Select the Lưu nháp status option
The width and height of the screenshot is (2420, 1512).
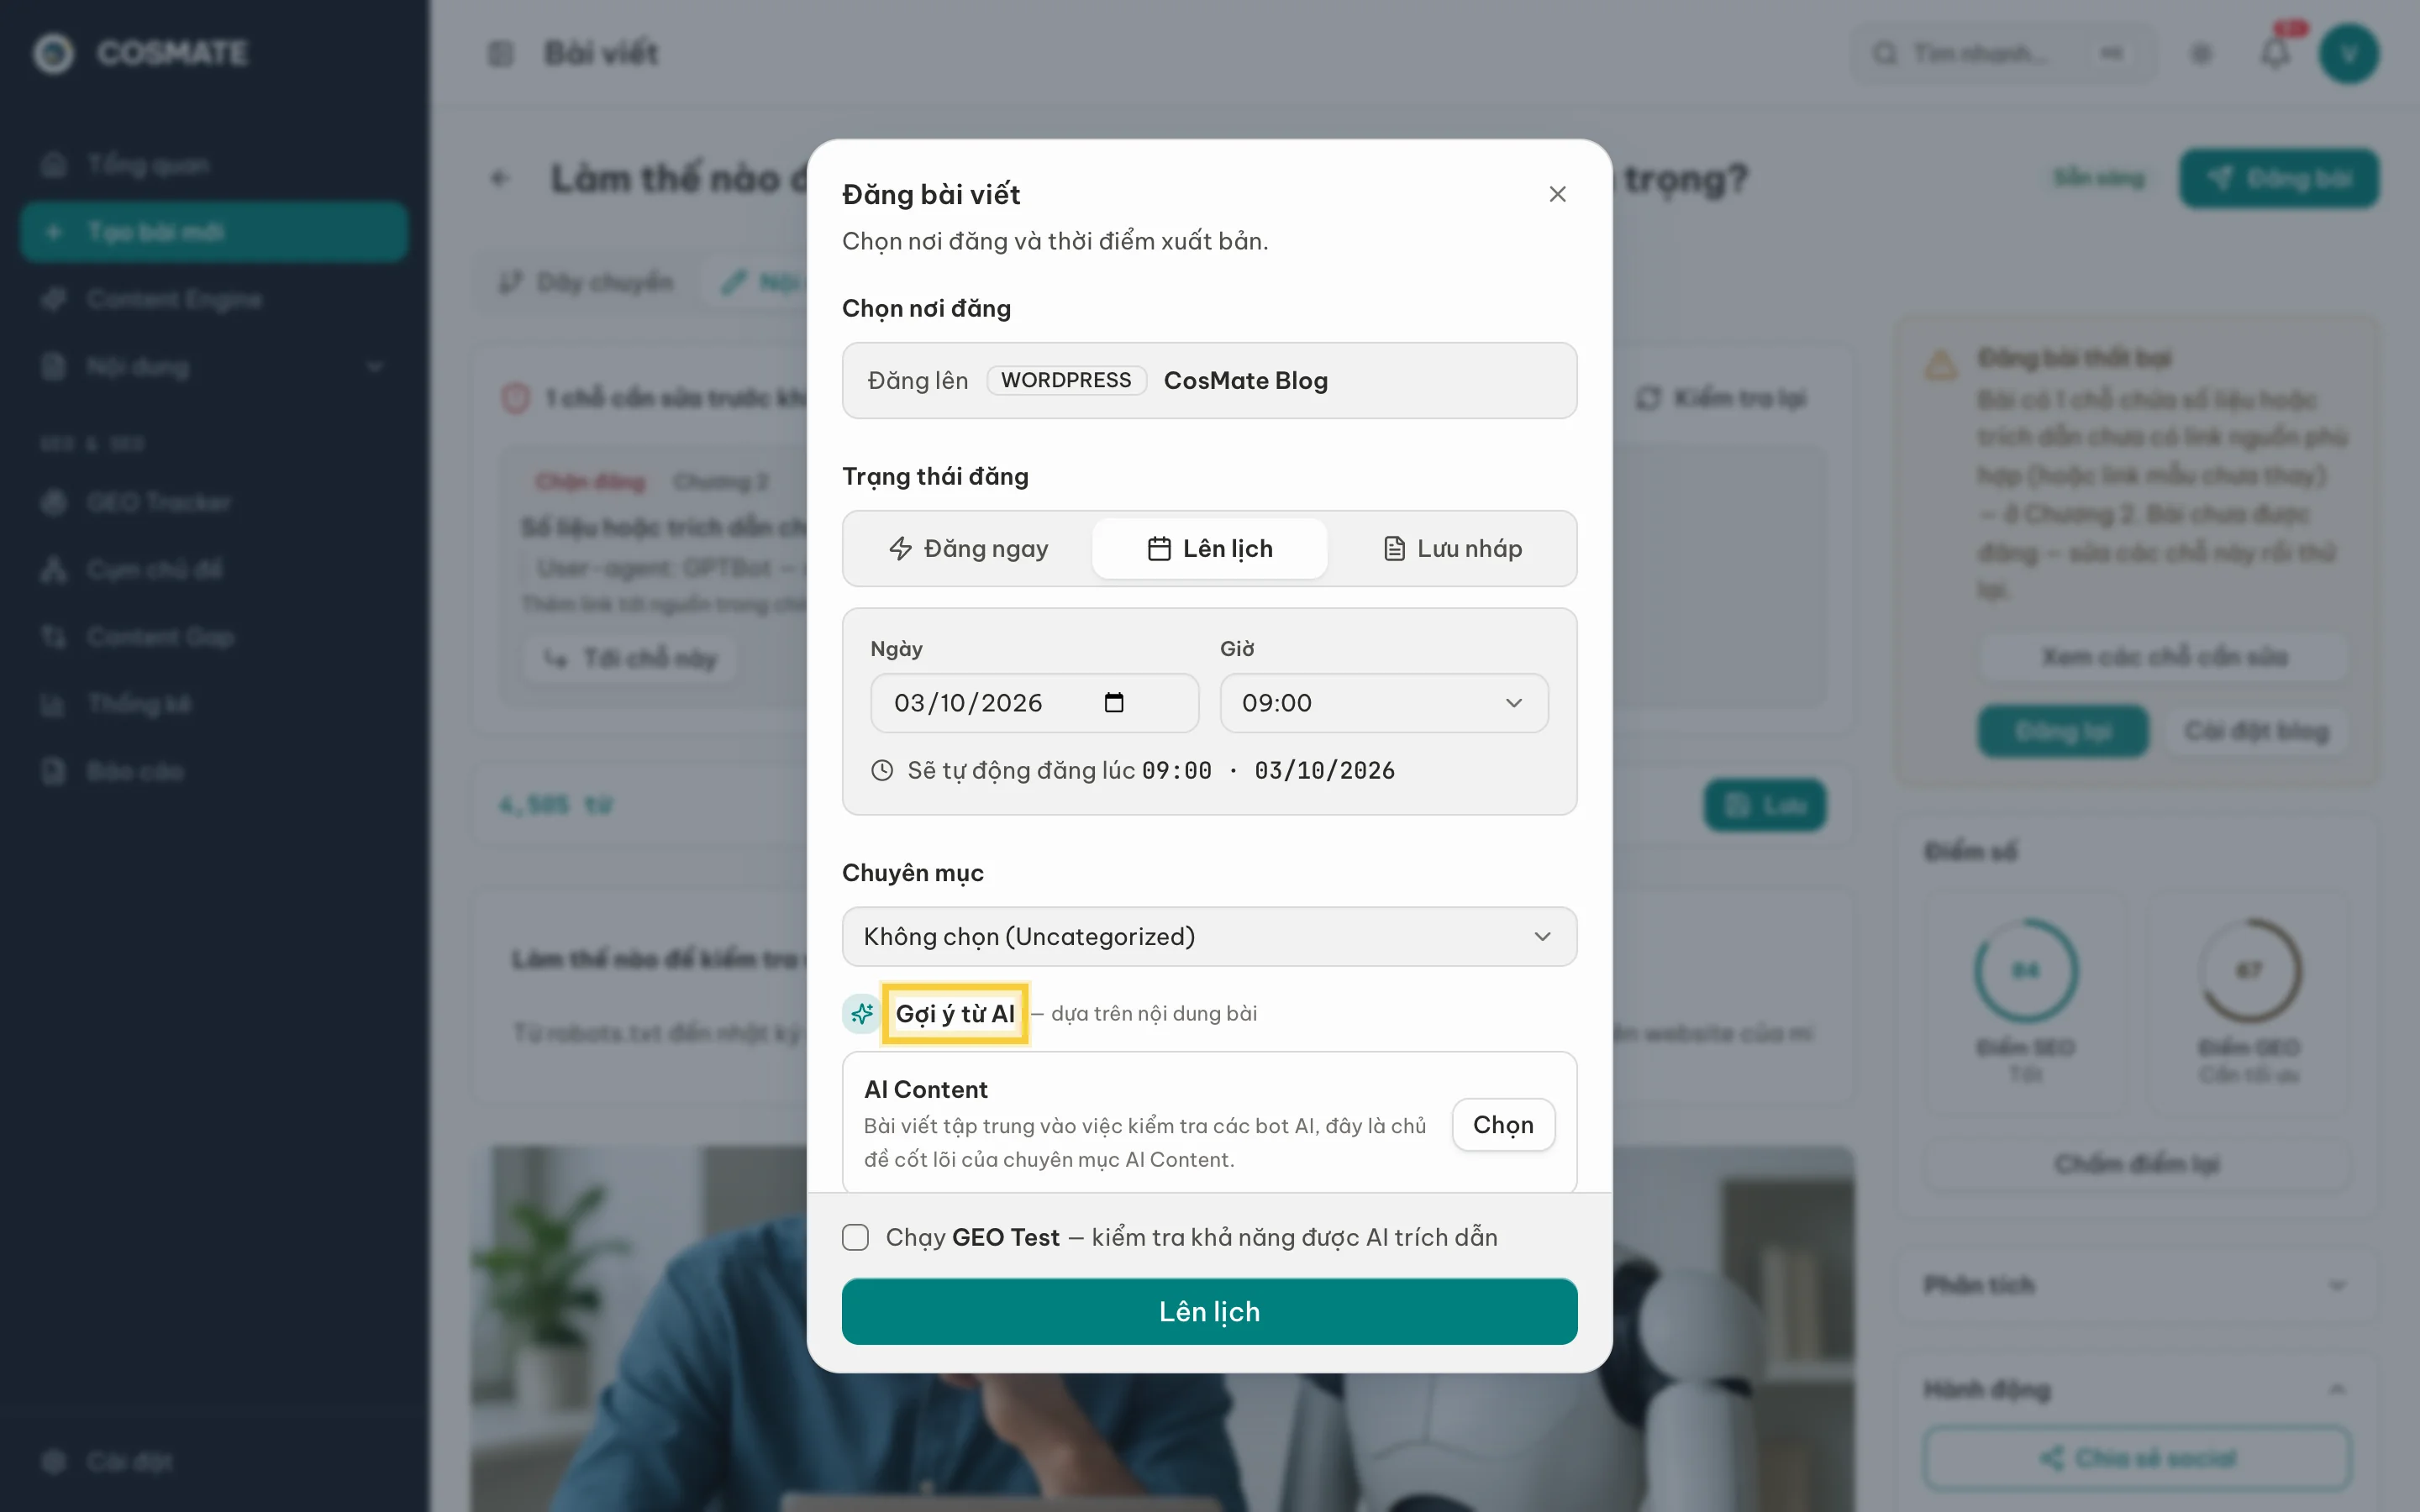click(x=1452, y=548)
